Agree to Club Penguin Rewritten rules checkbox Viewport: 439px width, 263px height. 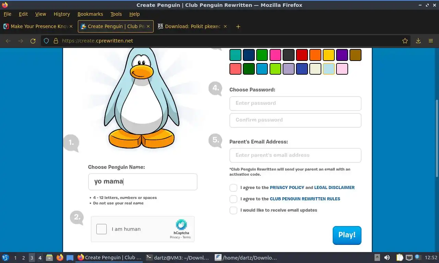[x=233, y=199]
